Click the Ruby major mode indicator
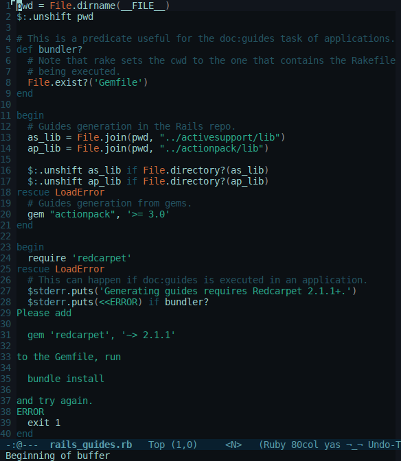The image size is (401, 461). click(275, 445)
